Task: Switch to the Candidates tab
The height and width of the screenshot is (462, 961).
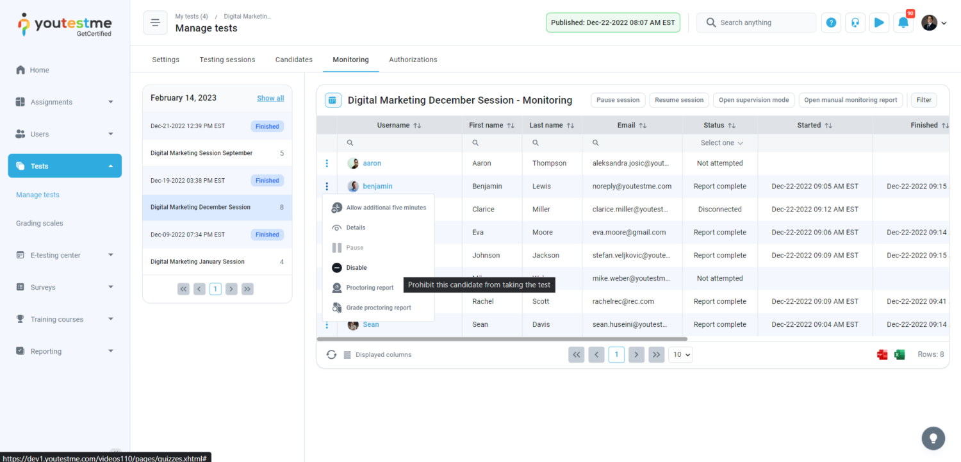Action: [293, 60]
